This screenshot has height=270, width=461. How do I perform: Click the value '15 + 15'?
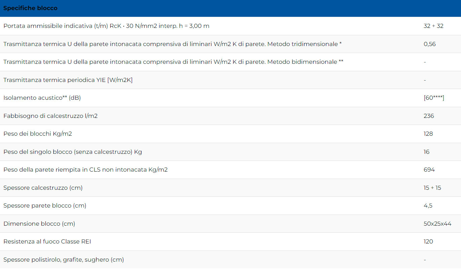coord(432,188)
